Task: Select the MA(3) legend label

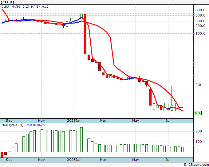Action: click(x=35, y=7)
